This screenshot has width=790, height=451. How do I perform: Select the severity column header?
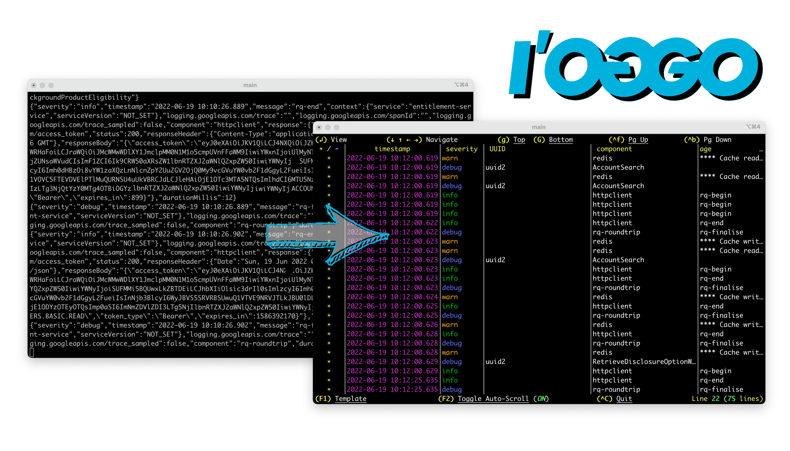(462, 149)
